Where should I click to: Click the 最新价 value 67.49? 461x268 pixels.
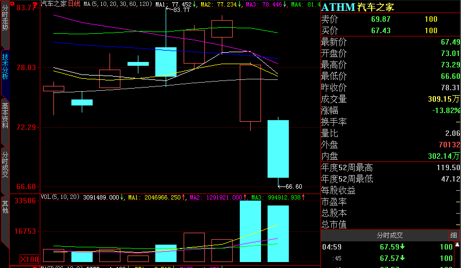click(x=450, y=42)
